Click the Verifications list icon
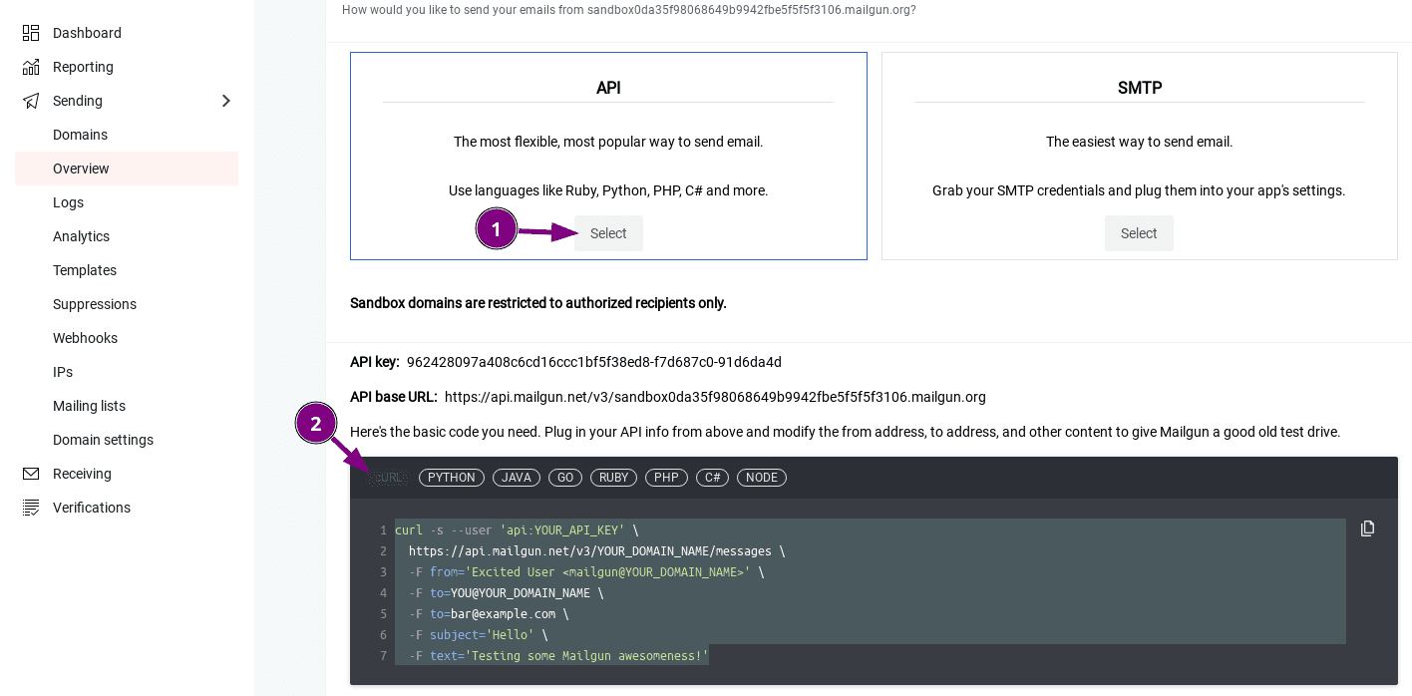Viewport: 1412px width, 696px height. pos(31,508)
